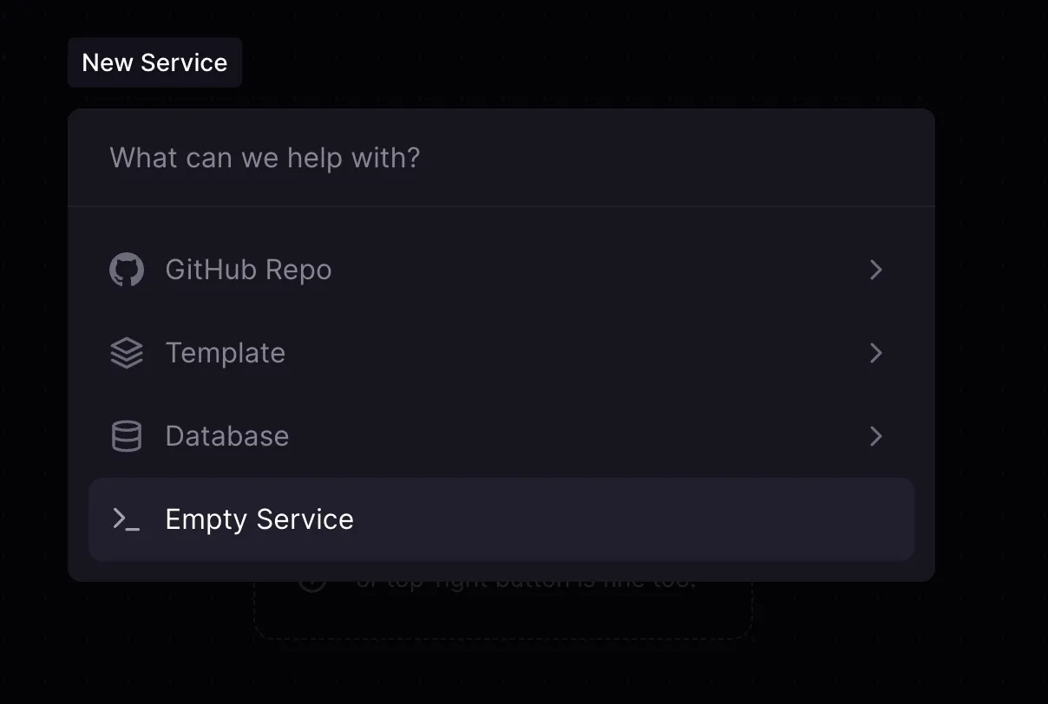This screenshot has height=704, width=1048.
Task: Expand the GitHub Repo submenu chevron
Action: [x=875, y=270]
